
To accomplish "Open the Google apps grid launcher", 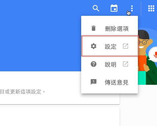I will tap(151, 8).
